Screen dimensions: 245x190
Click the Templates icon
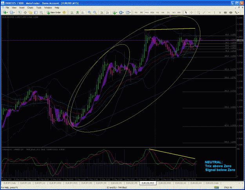127,13
